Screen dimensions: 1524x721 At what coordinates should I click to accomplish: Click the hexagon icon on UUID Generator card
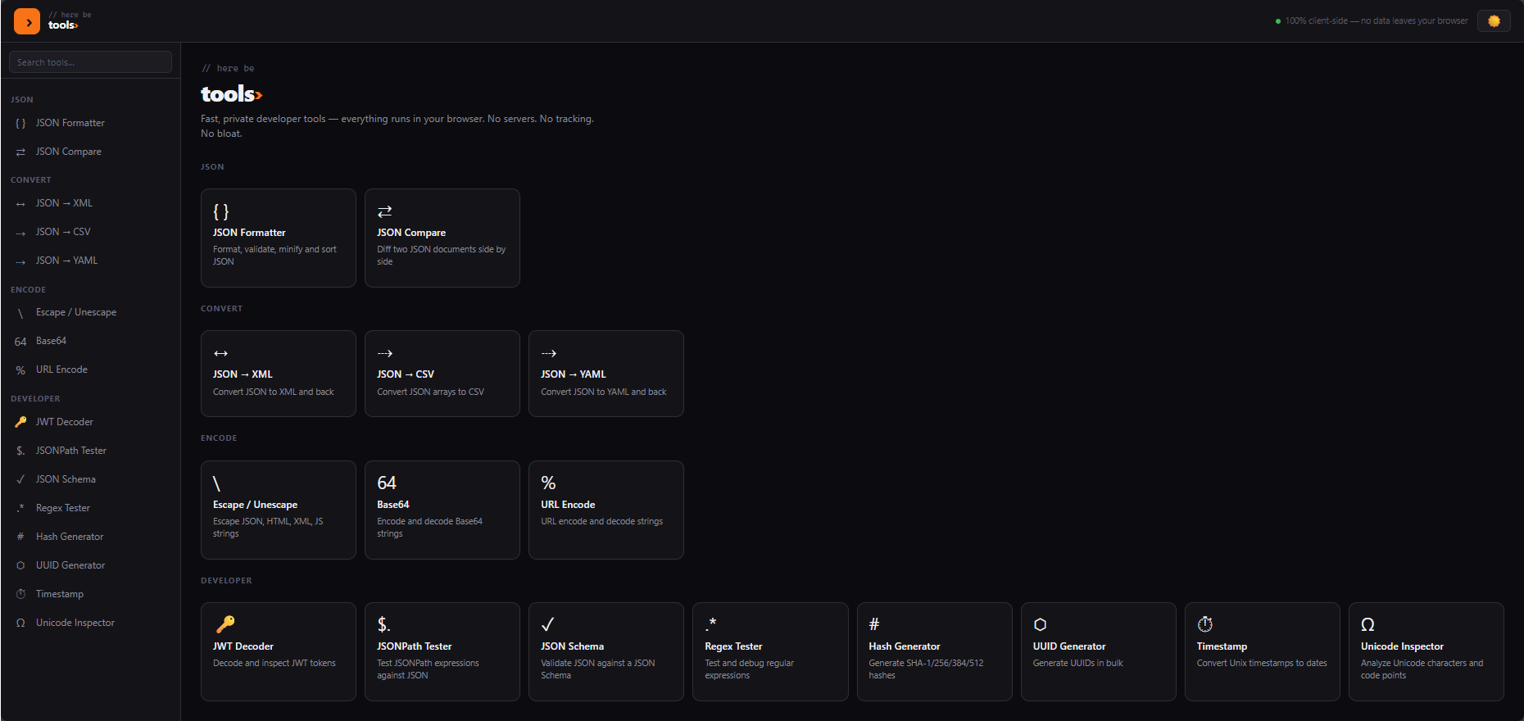(1040, 624)
